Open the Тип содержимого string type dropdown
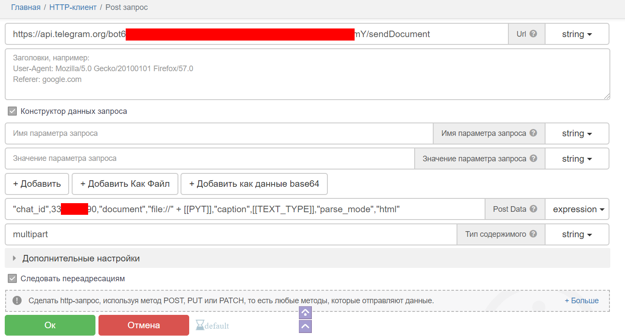625x336 pixels. (x=577, y=234)
